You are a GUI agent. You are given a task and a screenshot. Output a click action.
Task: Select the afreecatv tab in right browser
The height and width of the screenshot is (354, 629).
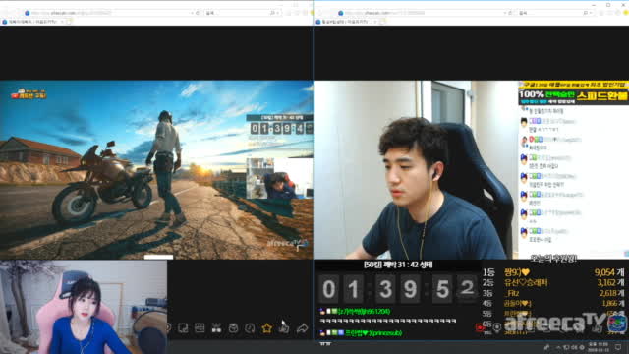coord(346,22)
